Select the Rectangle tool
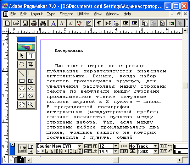Viewport: 190px width, 165px height. pos(22,81)
